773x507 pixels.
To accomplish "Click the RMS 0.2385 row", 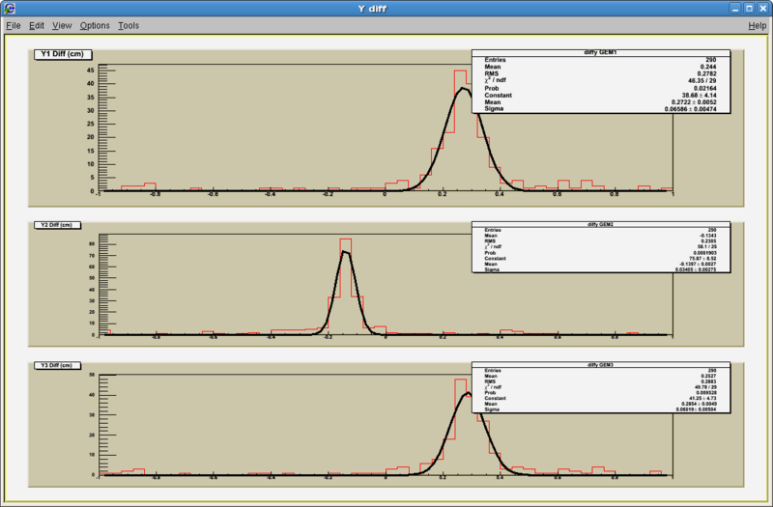I will [600, 240].
